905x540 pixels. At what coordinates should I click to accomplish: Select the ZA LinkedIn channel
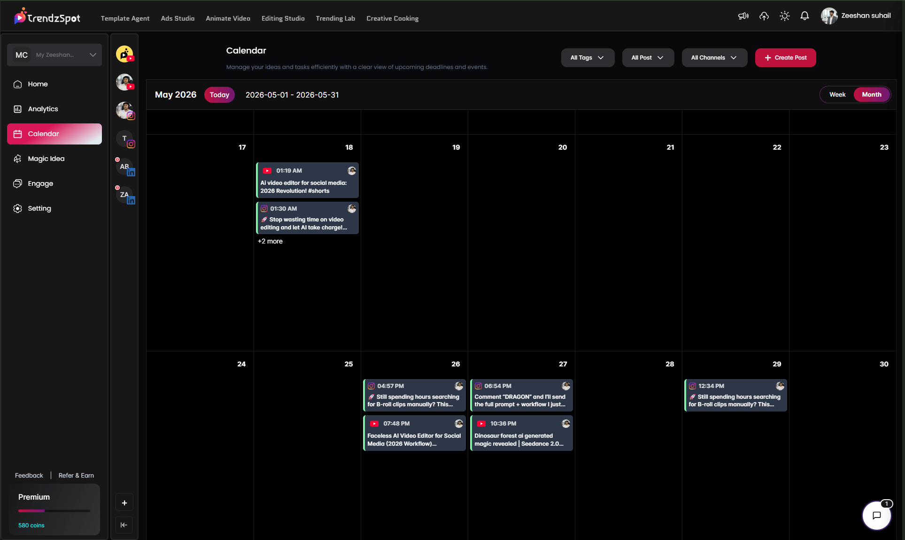pos(125,195)
